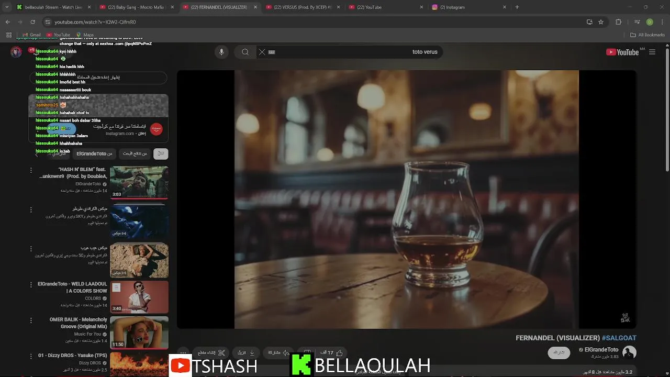Open the Maps bookmark
This screenshot has height=377, width=670.
[x=85, y=35]
